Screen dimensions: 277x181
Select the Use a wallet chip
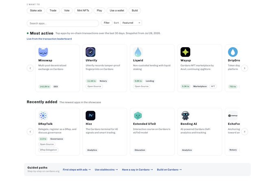click(117, 11)
